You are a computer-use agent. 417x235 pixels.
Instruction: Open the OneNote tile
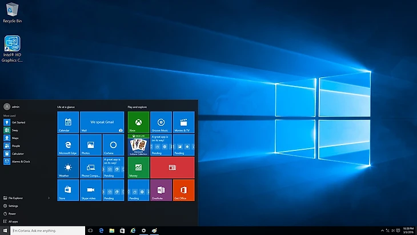[161, 190]
